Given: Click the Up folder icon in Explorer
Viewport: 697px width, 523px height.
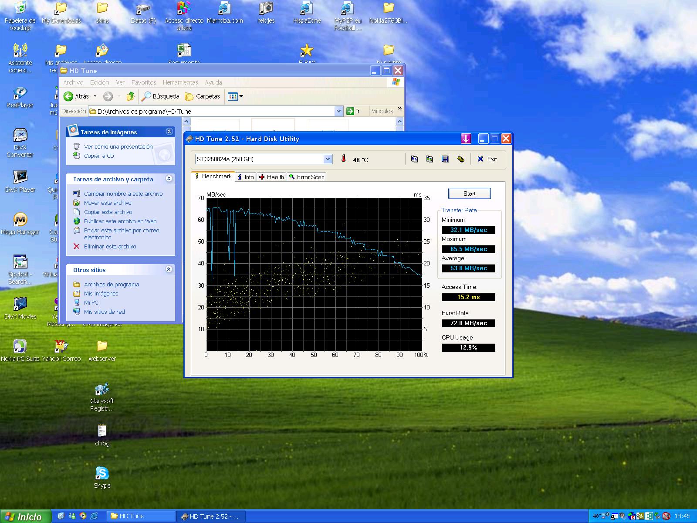Looking at the screenshot, I should coord(130,96).
